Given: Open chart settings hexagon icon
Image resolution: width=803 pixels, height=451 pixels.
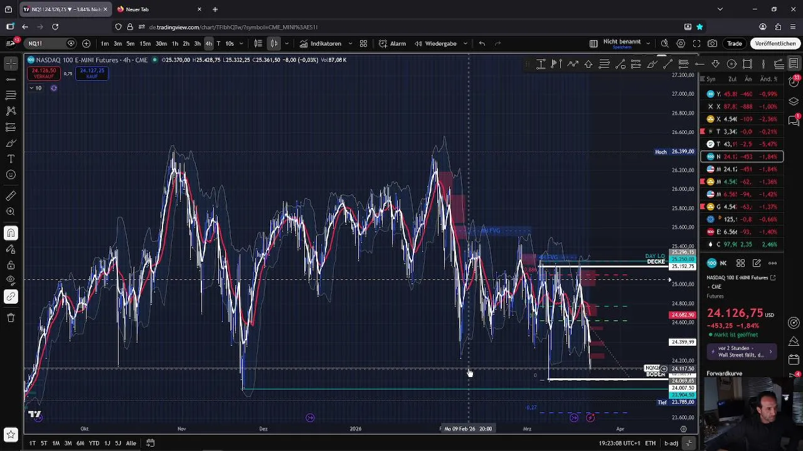Looking at the screenshot, I should [x=681, y=43].
